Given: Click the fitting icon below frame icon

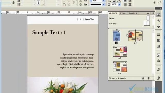Looking at the screenshot, I should tap(125, 5).
